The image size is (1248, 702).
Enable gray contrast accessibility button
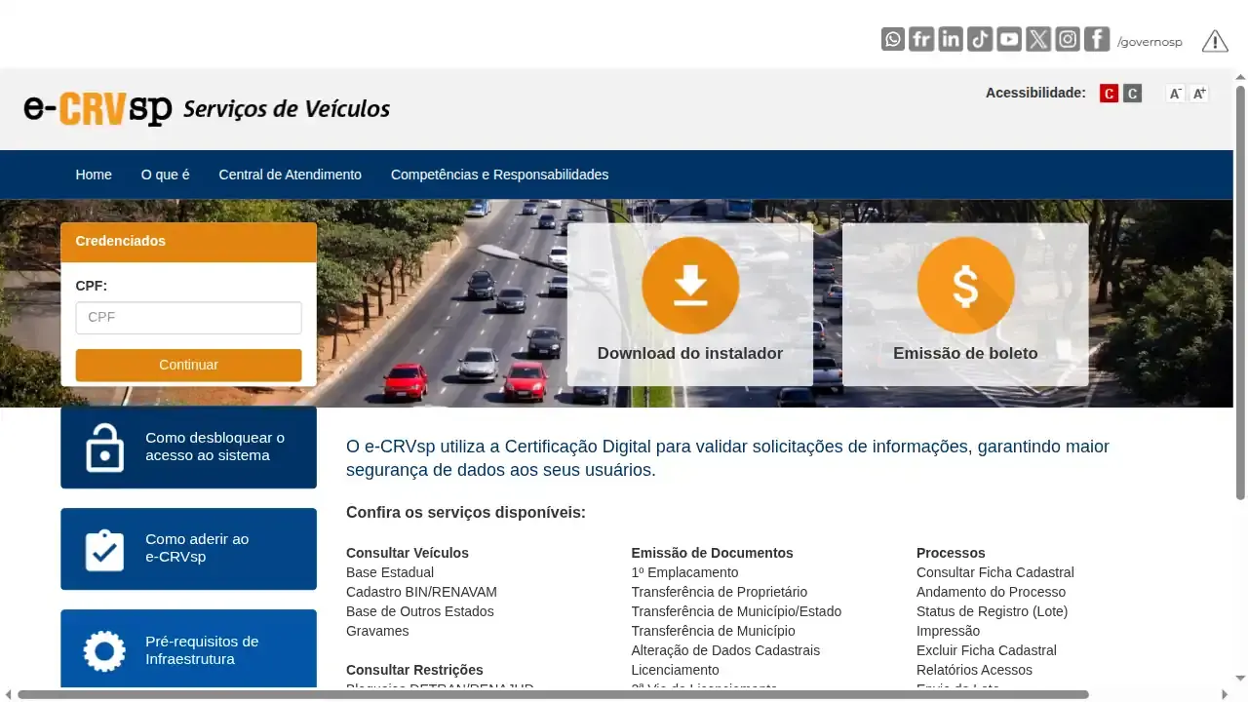[x=1132, y=94]
